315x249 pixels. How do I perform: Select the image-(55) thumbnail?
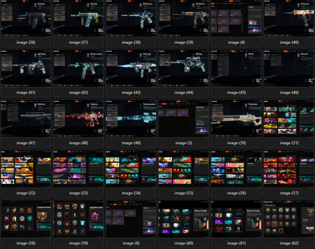tap(184, 169)
